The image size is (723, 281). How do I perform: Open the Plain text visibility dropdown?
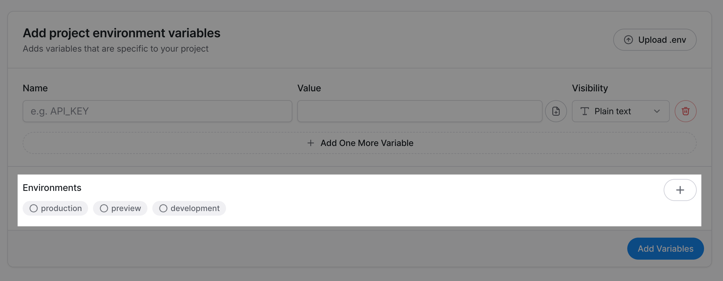coord(620,111)
